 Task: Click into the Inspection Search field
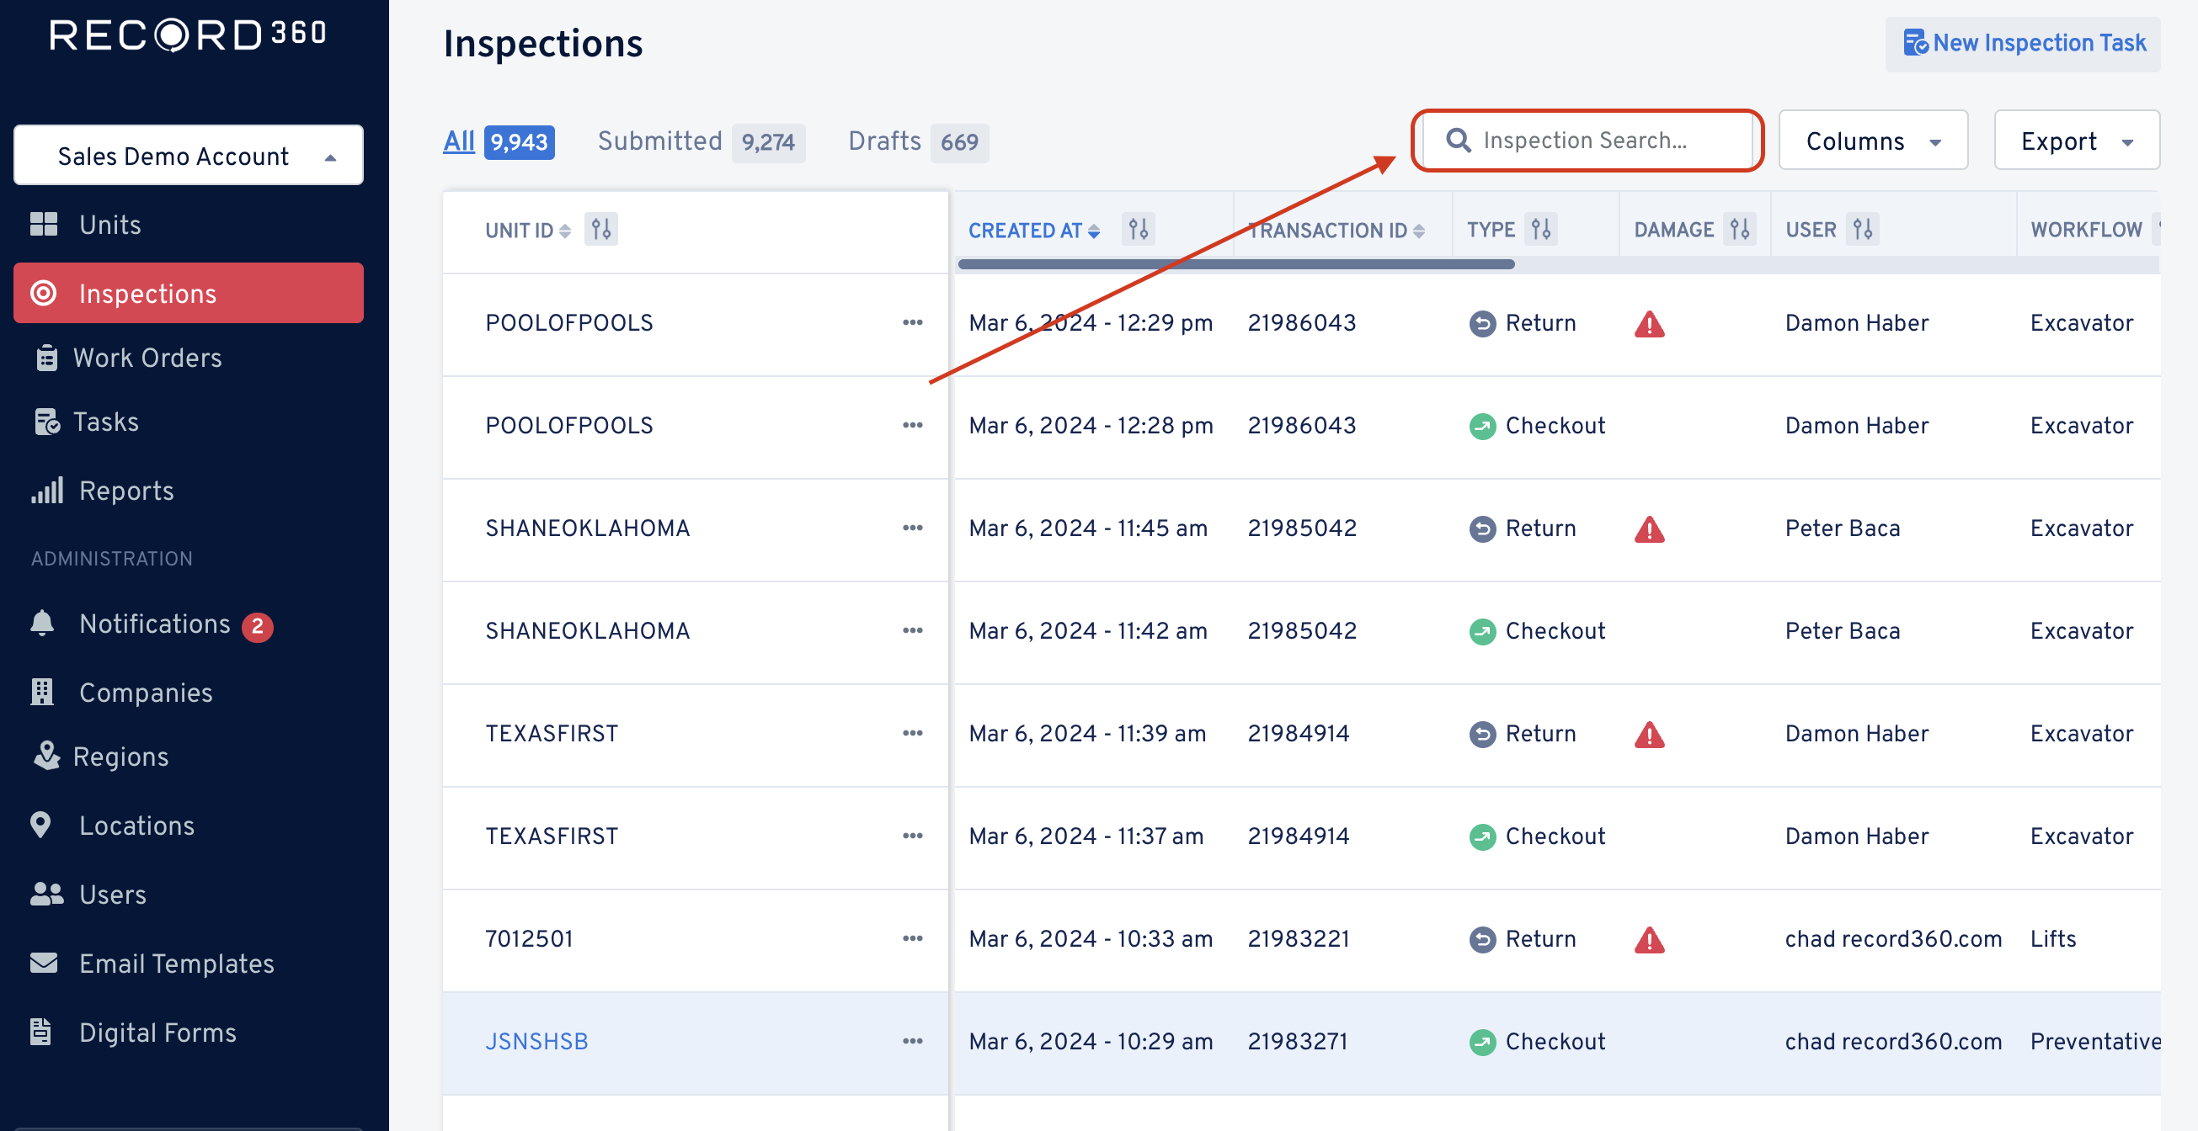[1587, 140]
